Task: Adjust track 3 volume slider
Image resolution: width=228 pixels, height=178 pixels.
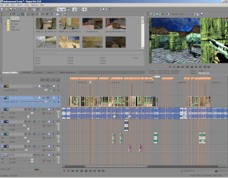Action: (x=32, y=113)
